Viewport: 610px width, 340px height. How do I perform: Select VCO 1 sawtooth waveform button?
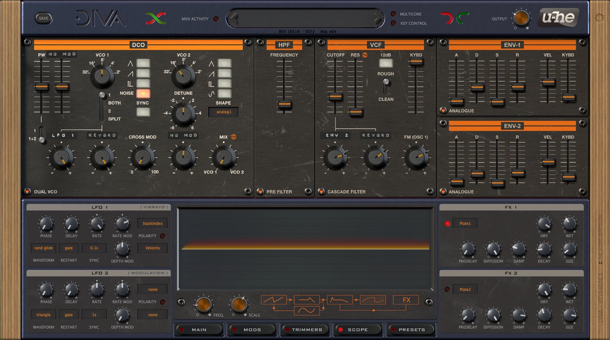tap(143, 74)
